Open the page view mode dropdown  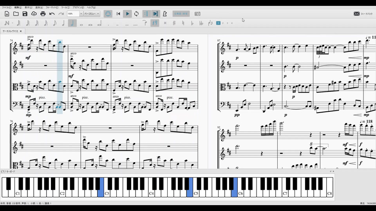92,14
